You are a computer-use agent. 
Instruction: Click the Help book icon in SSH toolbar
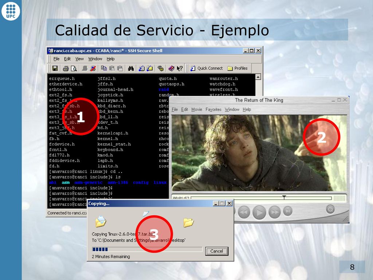171,69
